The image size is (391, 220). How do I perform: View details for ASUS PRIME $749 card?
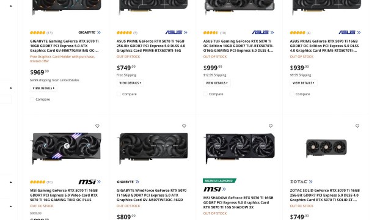(x=130, y=83)
